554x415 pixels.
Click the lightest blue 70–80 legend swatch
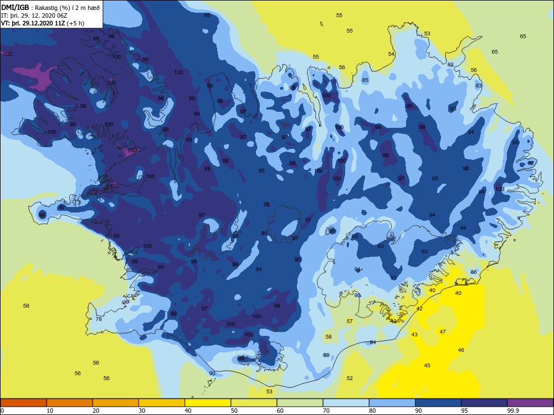[x=346, y=403]
